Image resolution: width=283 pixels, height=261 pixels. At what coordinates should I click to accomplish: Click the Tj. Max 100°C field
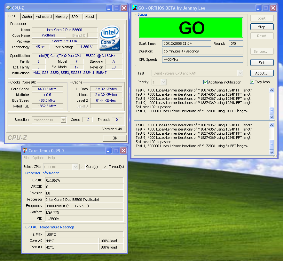tap(84, 234)
